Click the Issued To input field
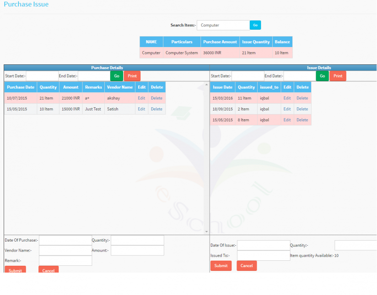The image size is (377, 295). (x=263, y=255)
